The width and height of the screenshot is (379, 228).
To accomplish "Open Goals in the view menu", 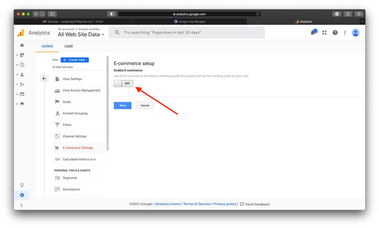I will (67, 102).
